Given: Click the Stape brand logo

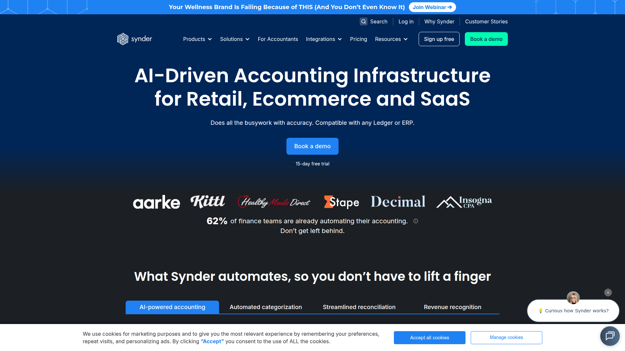Looking at the screenshot, I should pos(341,202).
